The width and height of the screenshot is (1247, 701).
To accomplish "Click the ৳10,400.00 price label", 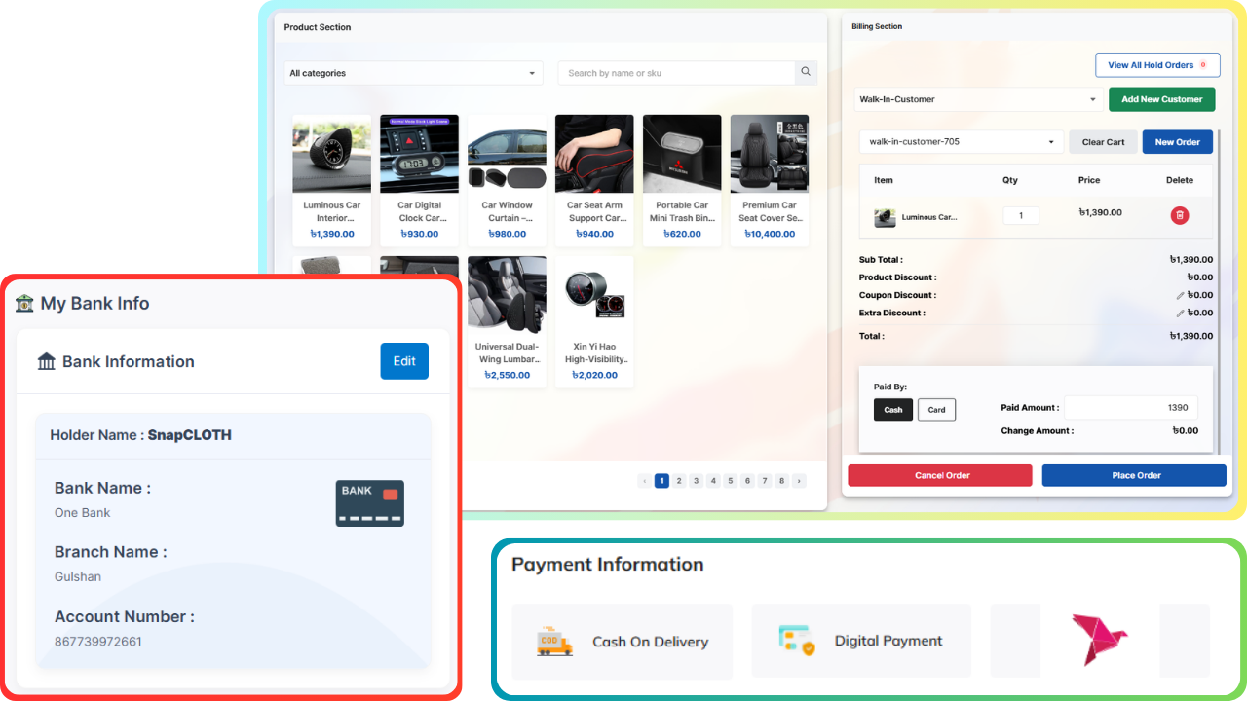I will tap(770, 234).
